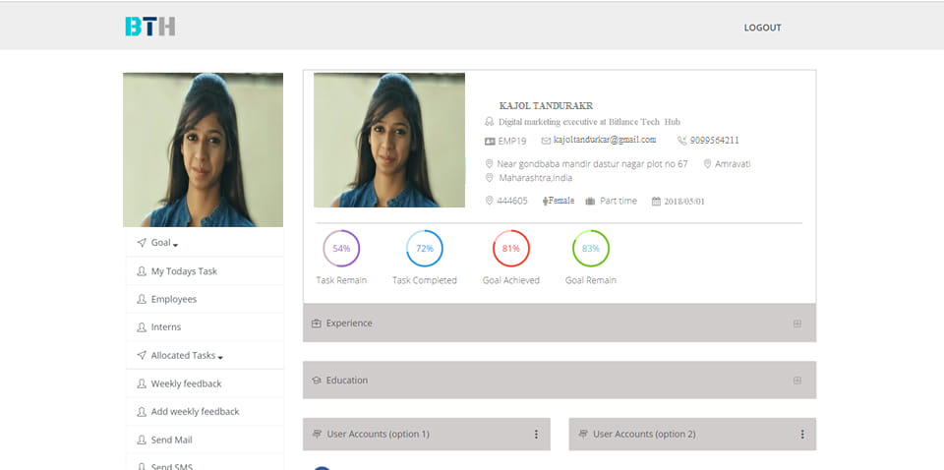
Task: Click the calendar icon beside 2018/05/01
Action: (x=656, y=201)
